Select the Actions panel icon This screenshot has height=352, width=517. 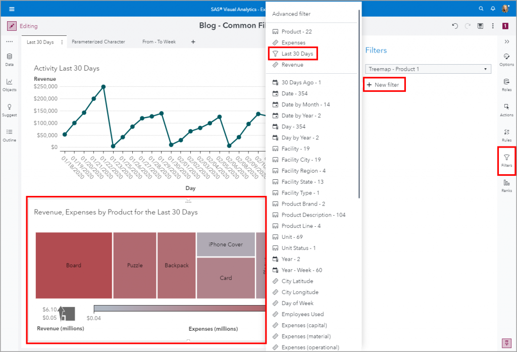coord(506,110)
